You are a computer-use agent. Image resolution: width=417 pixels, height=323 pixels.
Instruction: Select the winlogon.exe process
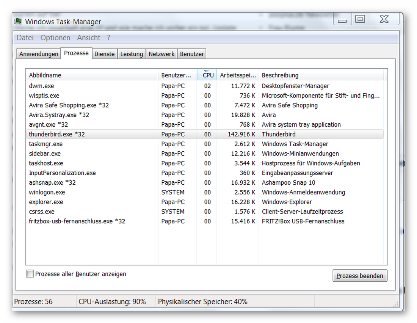[205, 192]
